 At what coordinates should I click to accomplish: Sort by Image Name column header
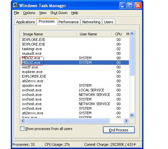coord(49,34)
